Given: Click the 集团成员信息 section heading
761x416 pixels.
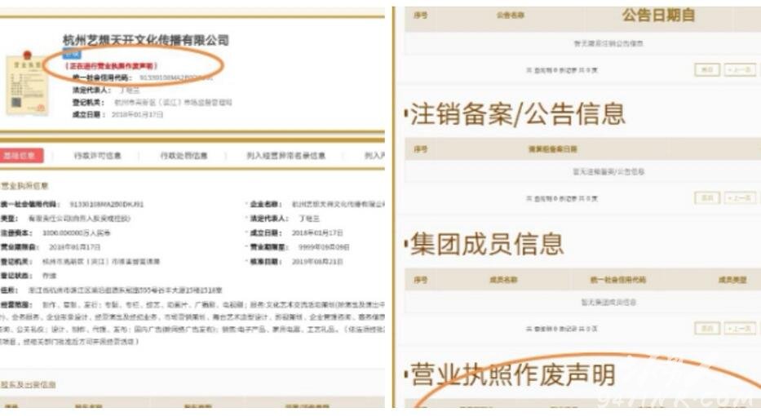Looking at the screenshot, I should (487, 244).
